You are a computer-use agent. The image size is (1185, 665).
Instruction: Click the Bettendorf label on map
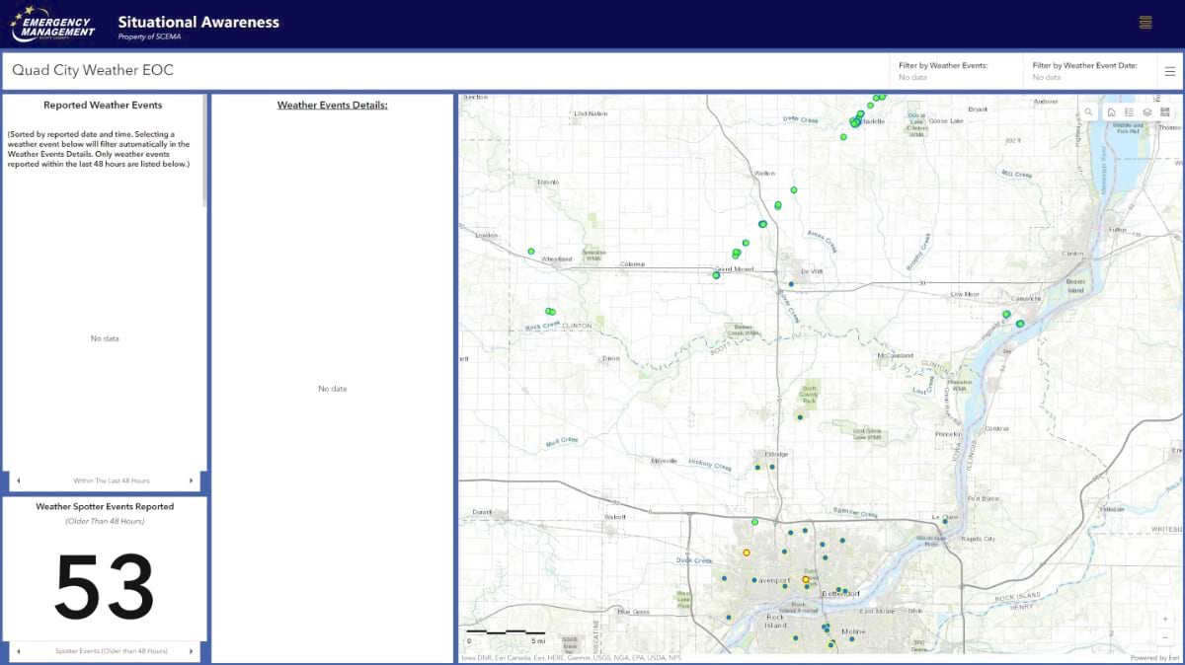[842, 594]
